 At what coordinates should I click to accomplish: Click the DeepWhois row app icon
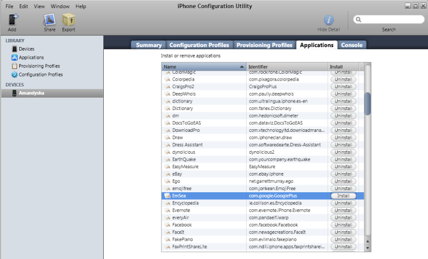click(167, 94)
